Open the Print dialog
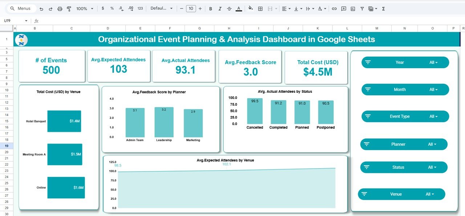The image size is (465, 216). (60, 8)
